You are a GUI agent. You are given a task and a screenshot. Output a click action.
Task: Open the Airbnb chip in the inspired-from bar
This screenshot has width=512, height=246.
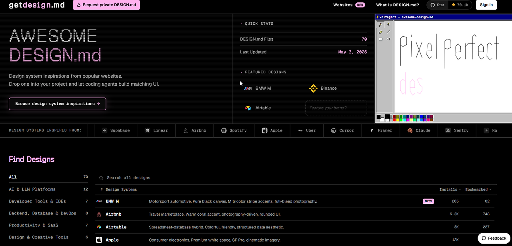tap(194, 130)
